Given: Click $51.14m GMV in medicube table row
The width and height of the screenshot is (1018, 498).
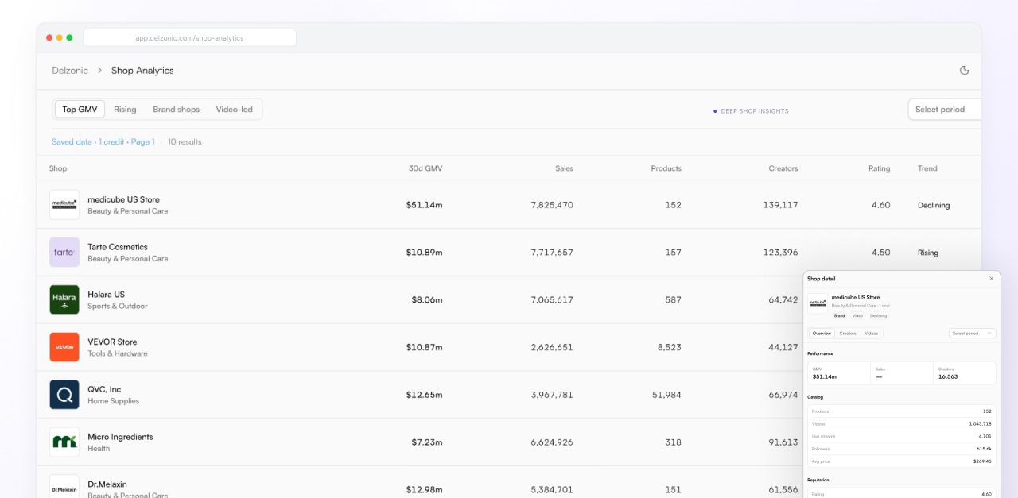Looking at the screenshot, I should 424,205.
